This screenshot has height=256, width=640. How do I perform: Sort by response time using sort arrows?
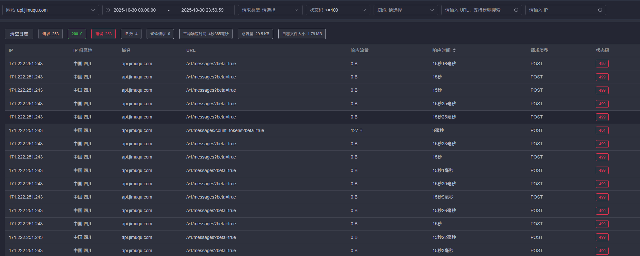point(454,50)
